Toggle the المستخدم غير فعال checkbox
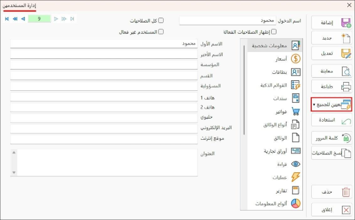 click(161, 32)
